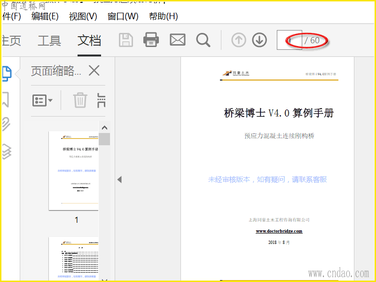Open the 视图(V) menu
This screenshot has height=282, width=376.
tap(83, 16)
